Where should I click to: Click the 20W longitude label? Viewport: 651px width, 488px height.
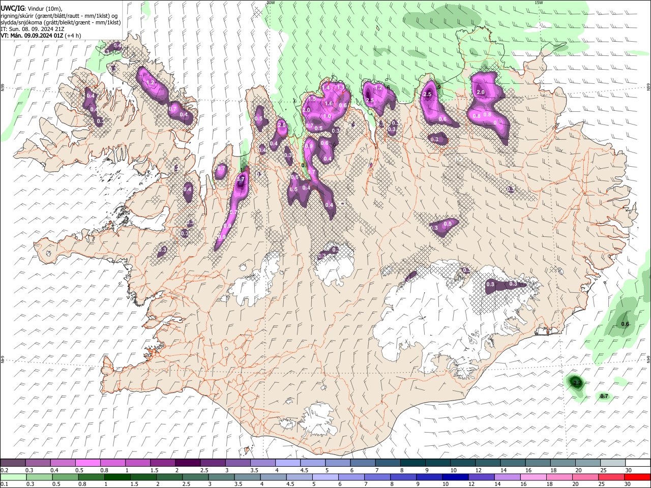271,3
